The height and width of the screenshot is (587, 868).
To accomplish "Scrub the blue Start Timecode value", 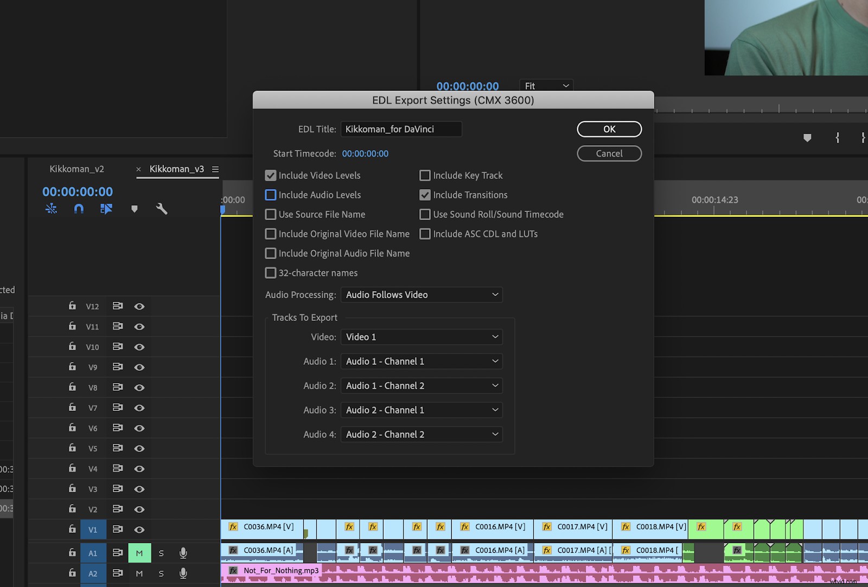I will click(365, 153).
